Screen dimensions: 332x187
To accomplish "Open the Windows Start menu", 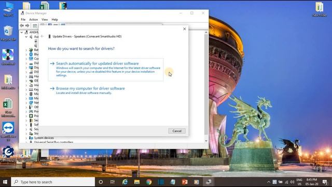I will point(5,182).
